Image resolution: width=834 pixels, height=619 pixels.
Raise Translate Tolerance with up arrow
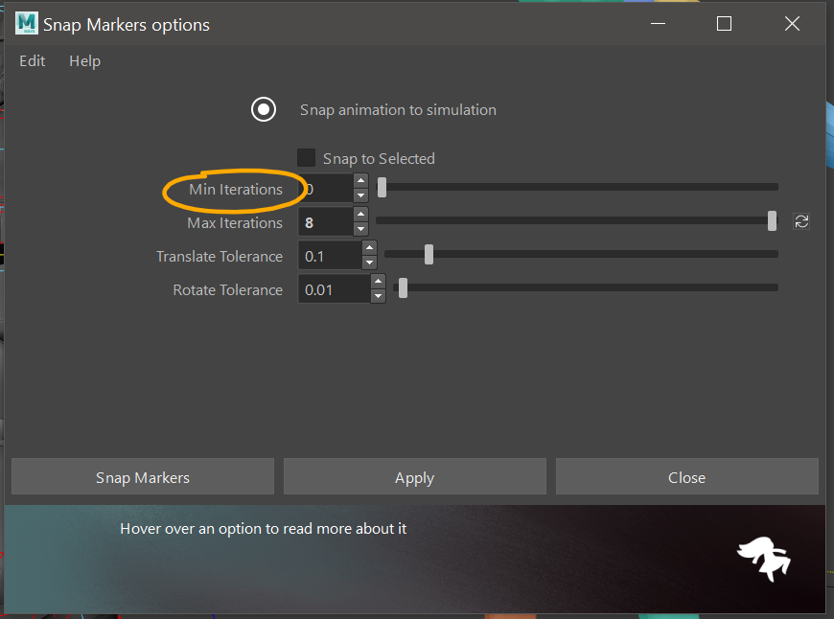(369, 248)
